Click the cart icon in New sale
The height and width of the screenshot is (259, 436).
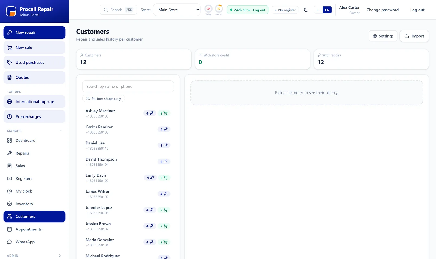(10, 47)
